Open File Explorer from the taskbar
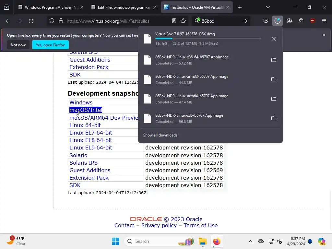 [x=202, y=241]
